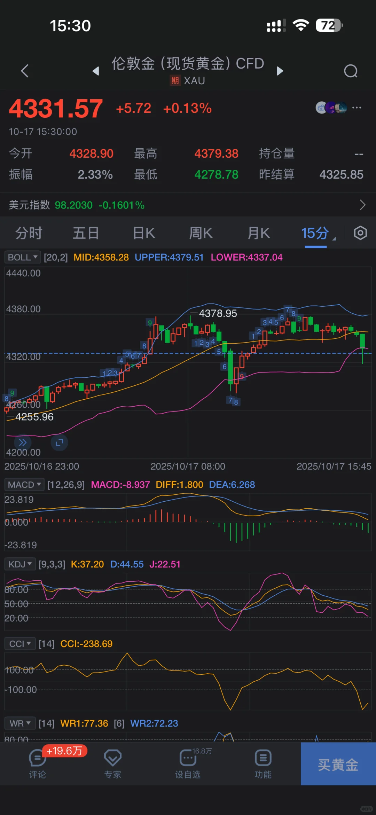Switch to the 分时 tab
This screenshot has height=815, width=376.
29,233
